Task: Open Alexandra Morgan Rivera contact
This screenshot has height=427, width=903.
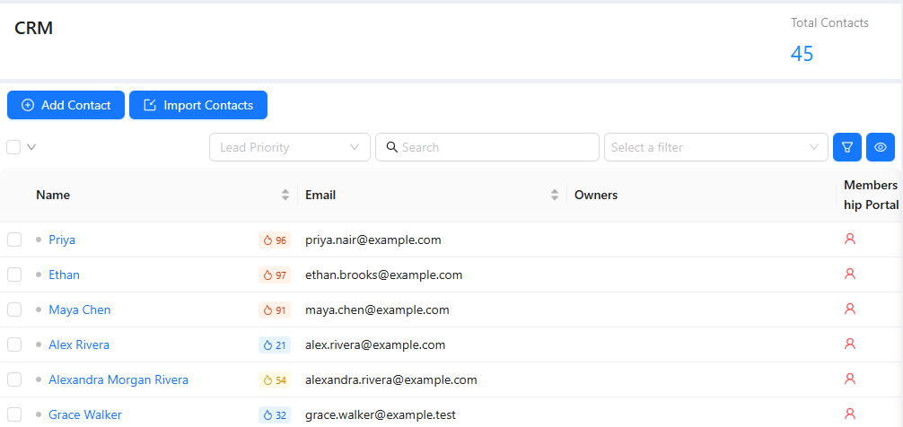Action: [118, 379]
